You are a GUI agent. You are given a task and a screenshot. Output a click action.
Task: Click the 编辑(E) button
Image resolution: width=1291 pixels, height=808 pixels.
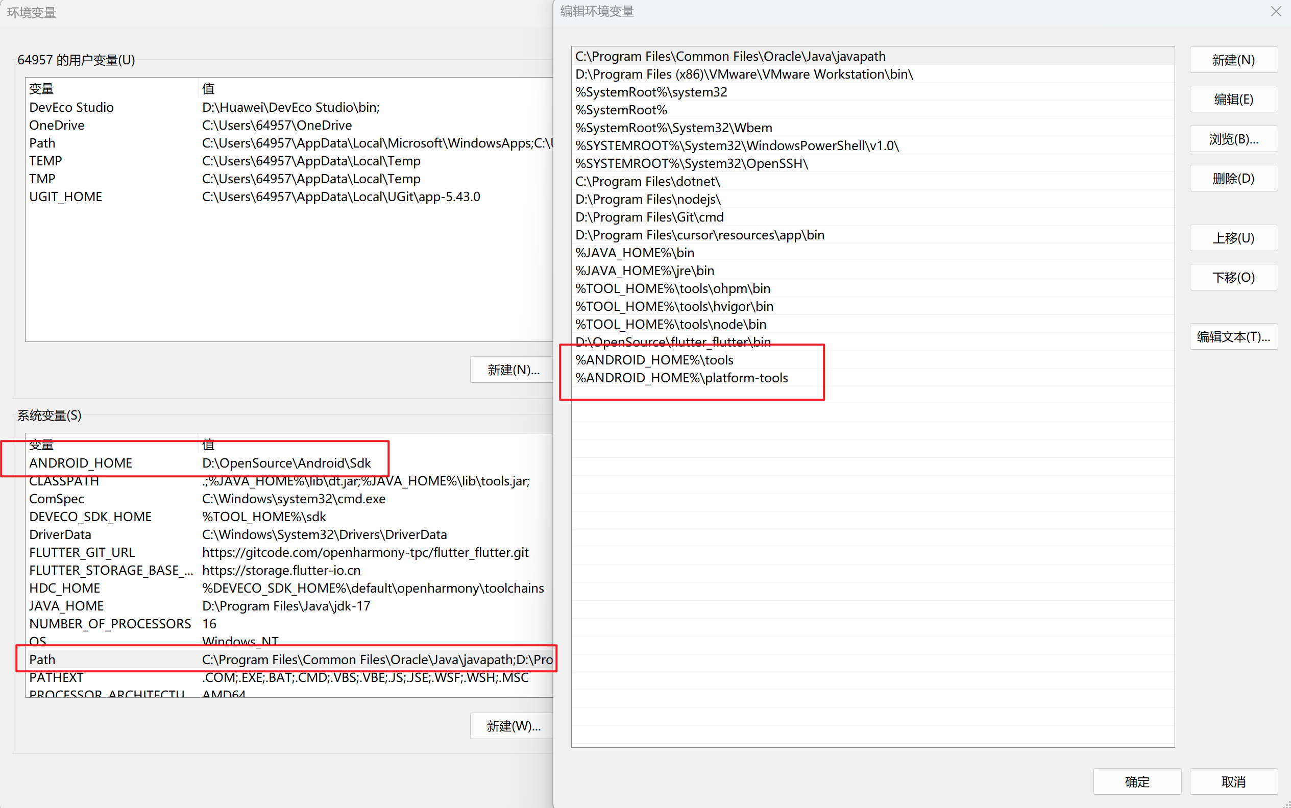tap(1233, 100)
